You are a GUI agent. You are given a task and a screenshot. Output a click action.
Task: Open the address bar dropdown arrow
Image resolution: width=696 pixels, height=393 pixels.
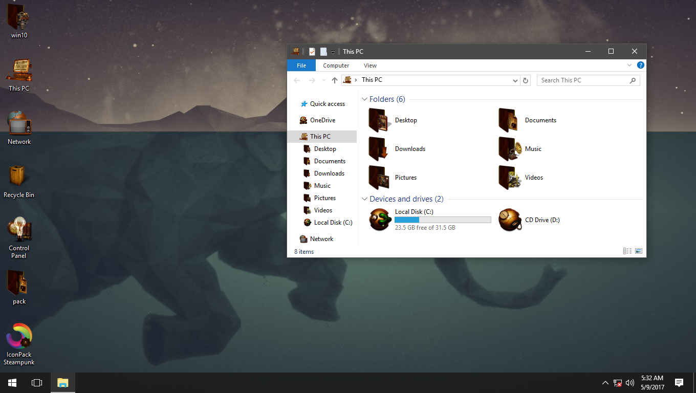point(515,80)
